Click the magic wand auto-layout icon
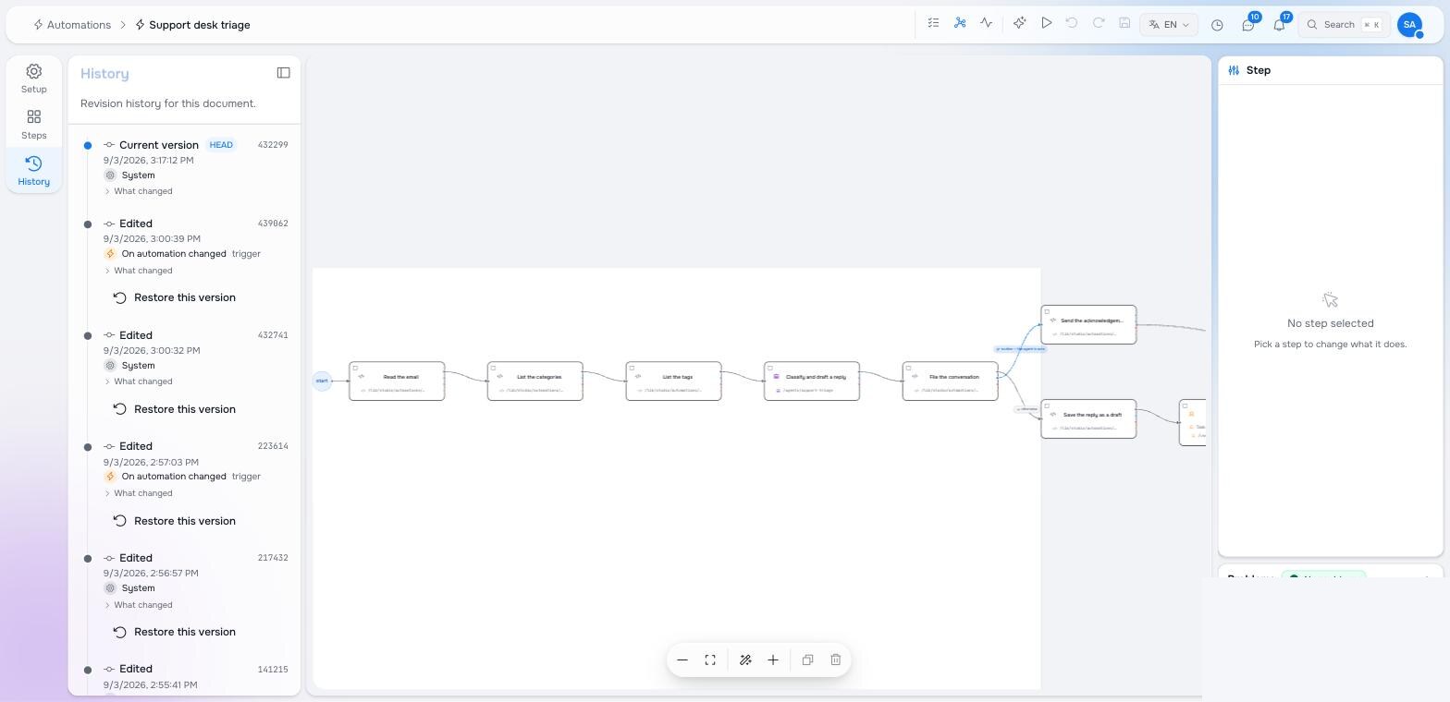1450x702 pixels. pos(745,660)
